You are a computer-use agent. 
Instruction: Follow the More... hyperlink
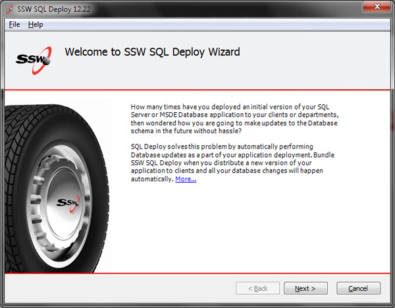pos(186,179)
